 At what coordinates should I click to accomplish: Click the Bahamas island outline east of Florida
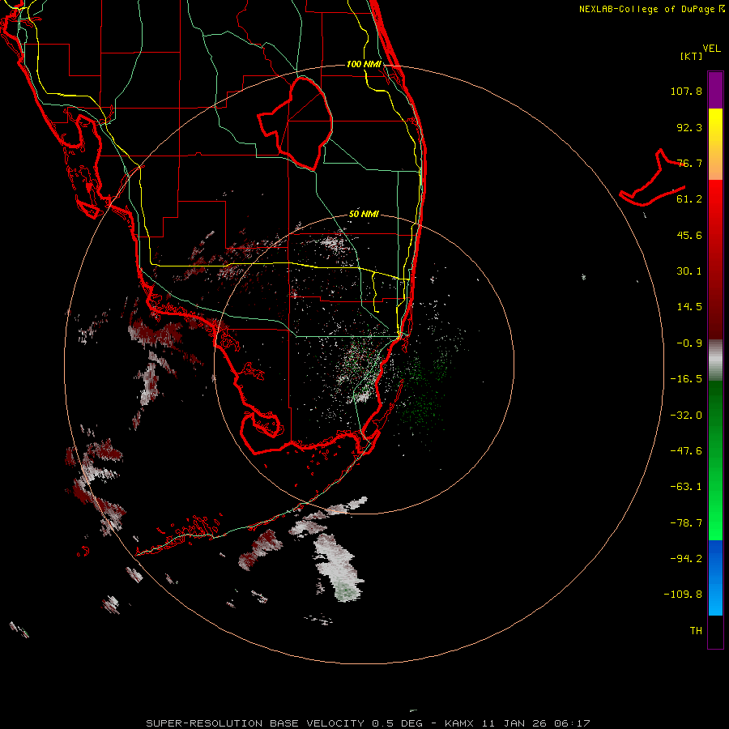pos(652,178)
